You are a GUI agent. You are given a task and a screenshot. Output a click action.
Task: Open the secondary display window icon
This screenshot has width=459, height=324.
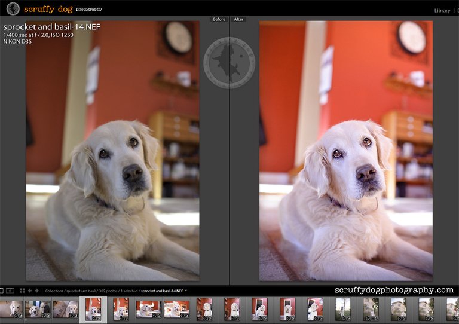pos(11,291)
